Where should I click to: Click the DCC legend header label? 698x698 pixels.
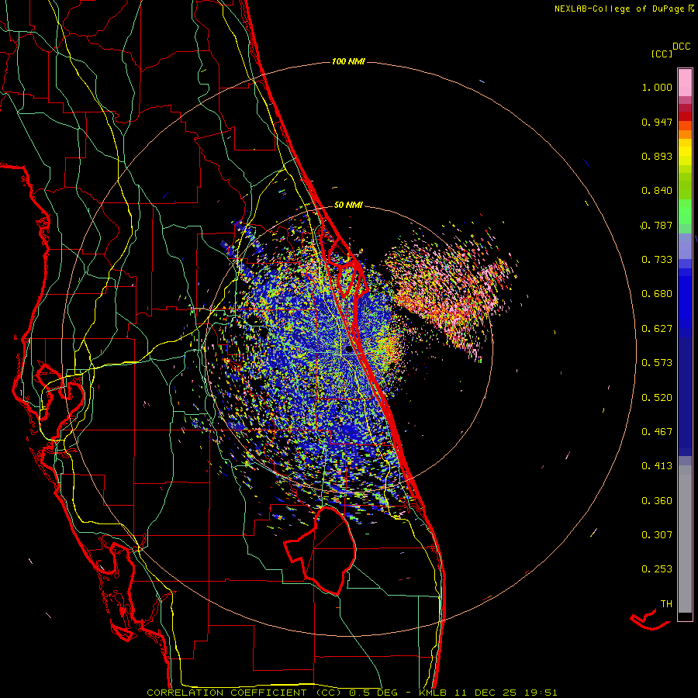pyautogui.click(x=682, y=47)
